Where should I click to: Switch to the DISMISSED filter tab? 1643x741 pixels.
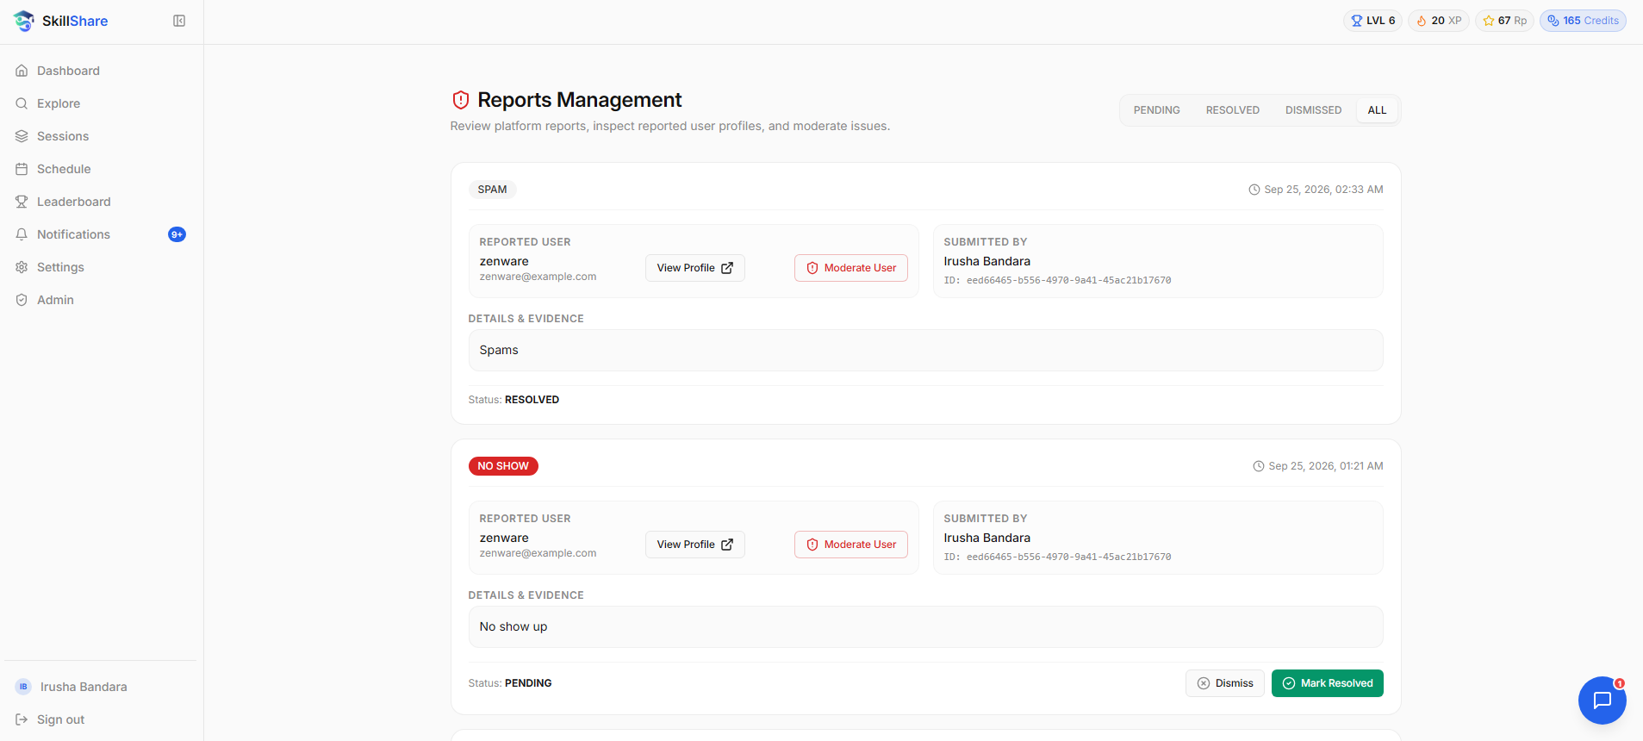1313,110
